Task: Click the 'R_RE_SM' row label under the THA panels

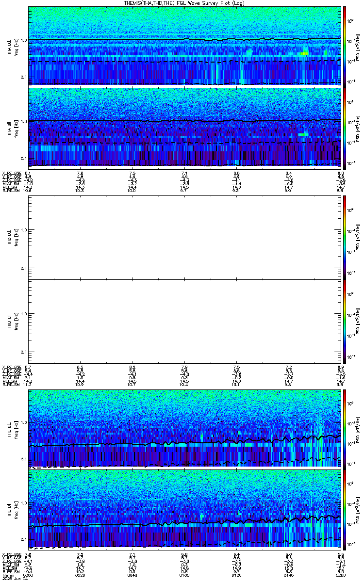Action: click(x=10, y=191)
